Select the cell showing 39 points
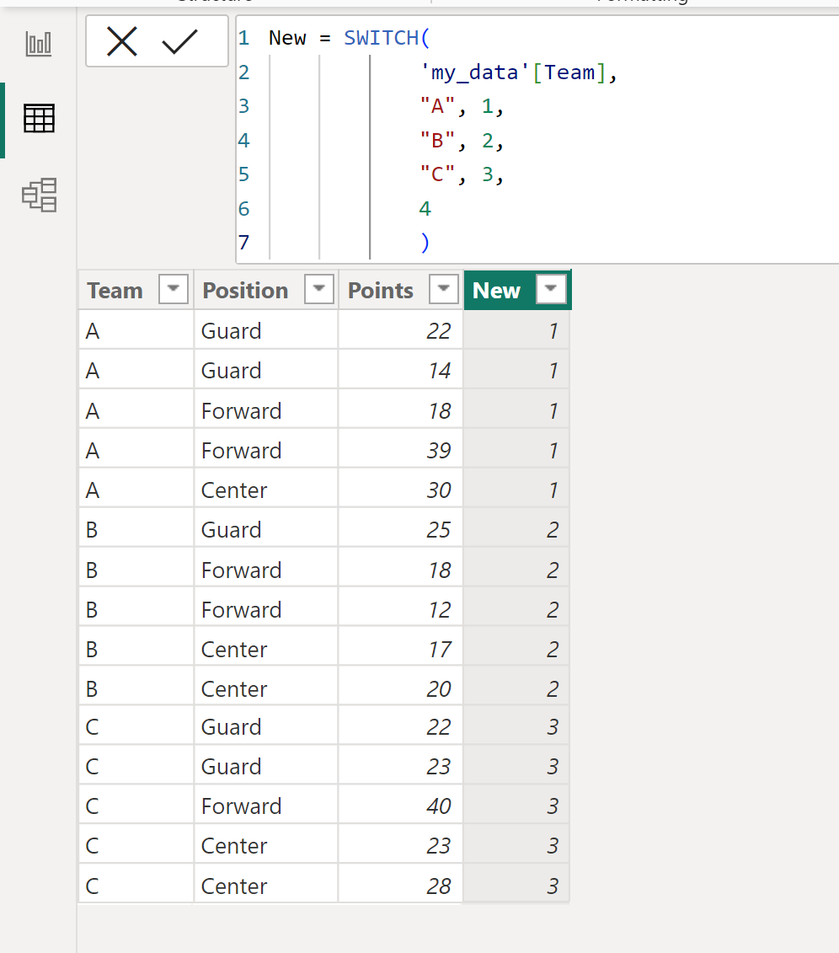 pyautogui.click(x=401, y=450)
